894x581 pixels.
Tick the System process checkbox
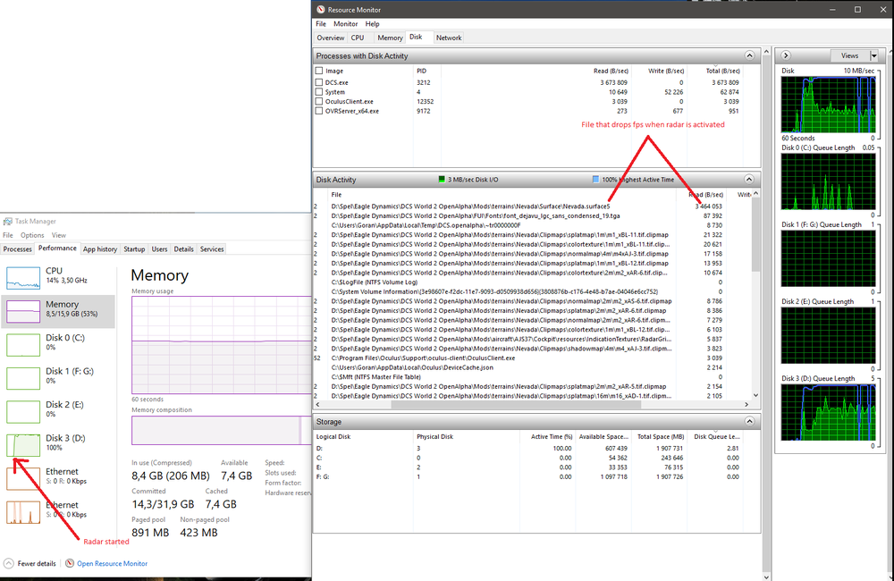click(x=319, y=92)
